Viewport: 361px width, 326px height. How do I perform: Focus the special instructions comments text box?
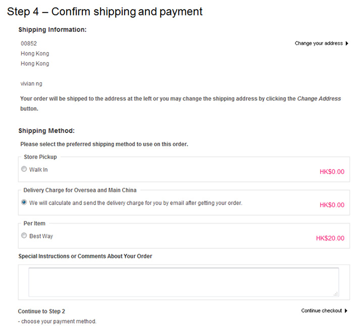[184, 282]
